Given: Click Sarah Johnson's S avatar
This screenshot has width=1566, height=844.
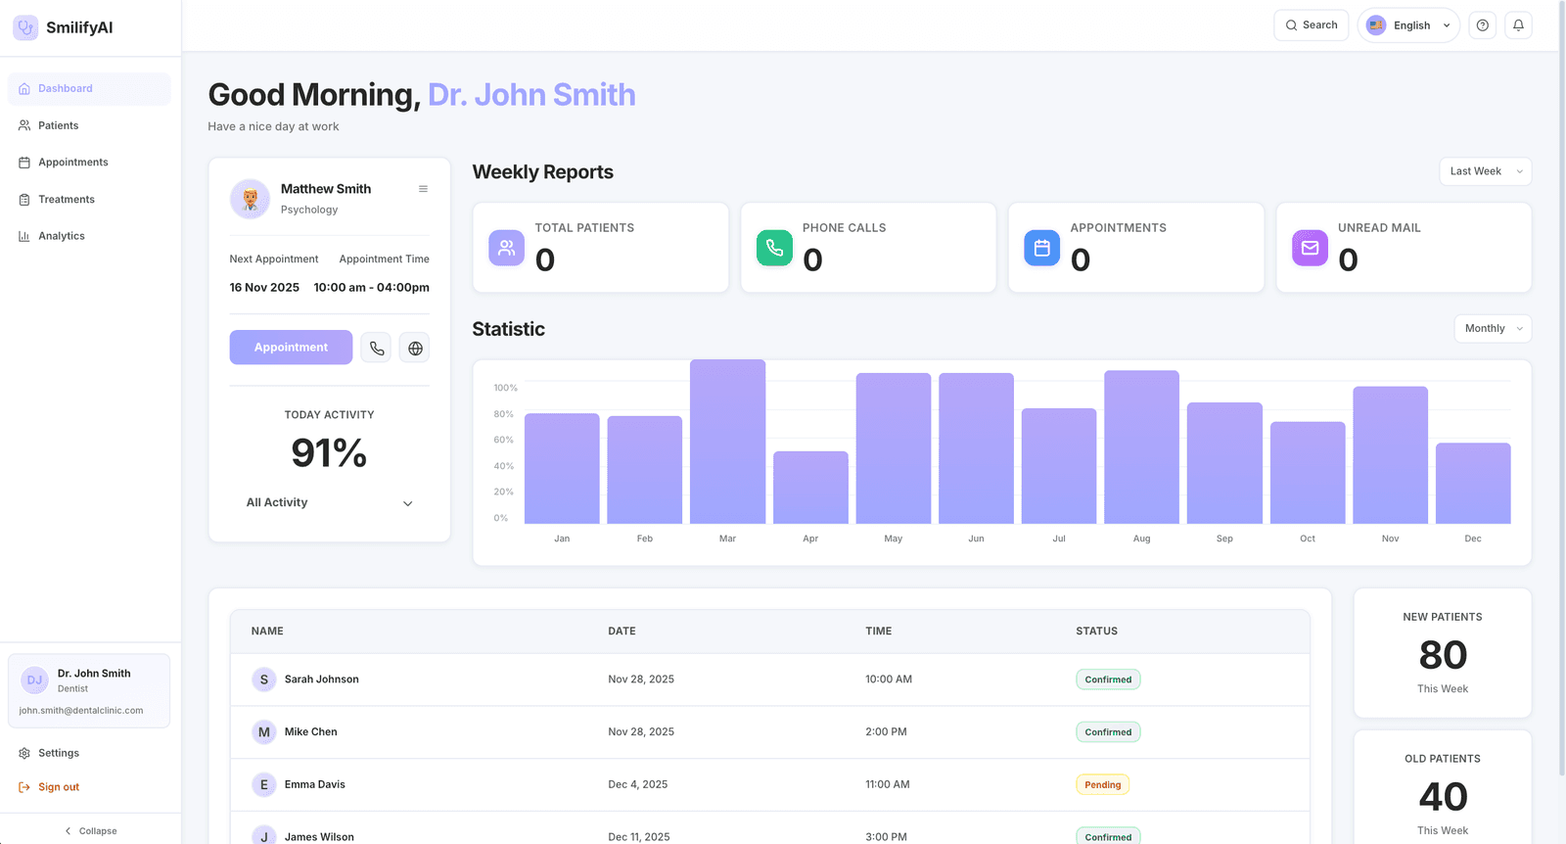Looking at the screenshot, I should point(264,680).
